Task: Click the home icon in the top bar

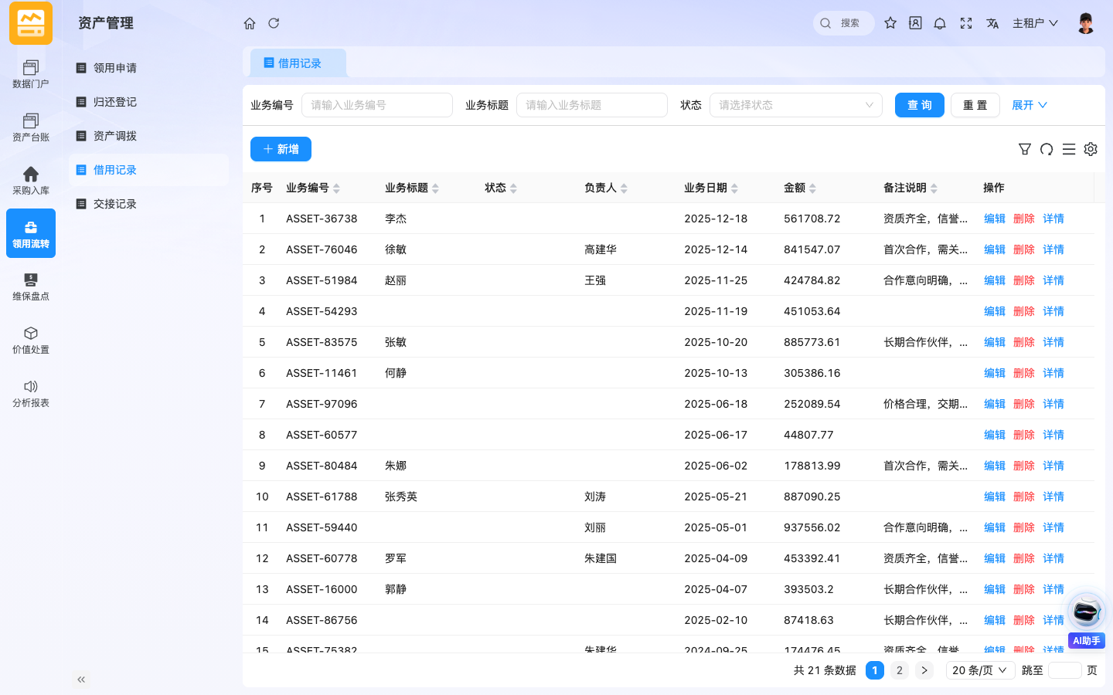Action: pyautogui.click(x=250, y=23)
